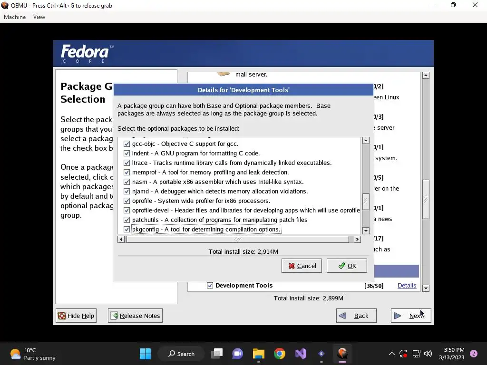Click the dark app icon next to Visual Studio

tap(321, 354)
